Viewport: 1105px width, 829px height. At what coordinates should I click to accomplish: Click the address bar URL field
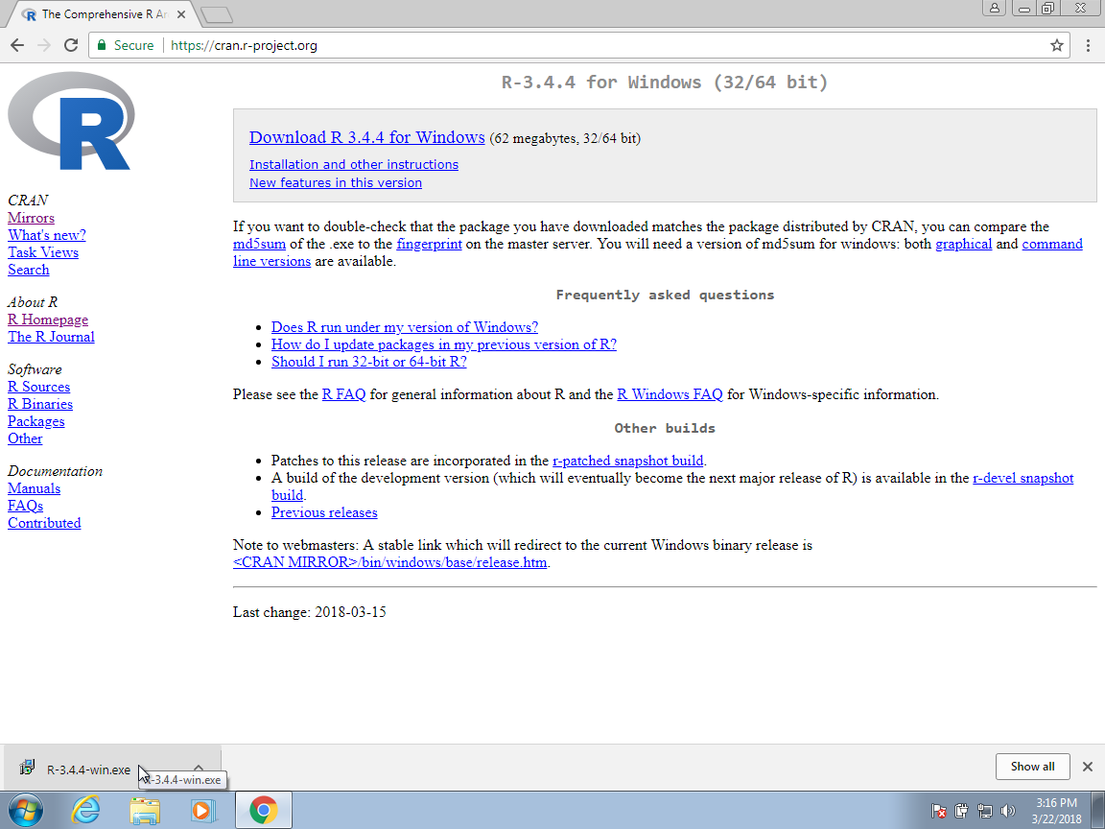[x=576, y=45]
